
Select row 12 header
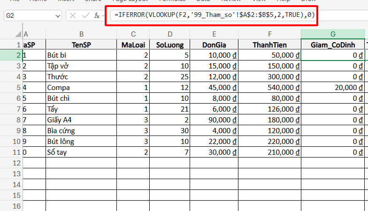[11, 163]
